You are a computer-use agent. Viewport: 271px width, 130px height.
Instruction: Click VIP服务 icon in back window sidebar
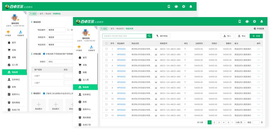8,32
